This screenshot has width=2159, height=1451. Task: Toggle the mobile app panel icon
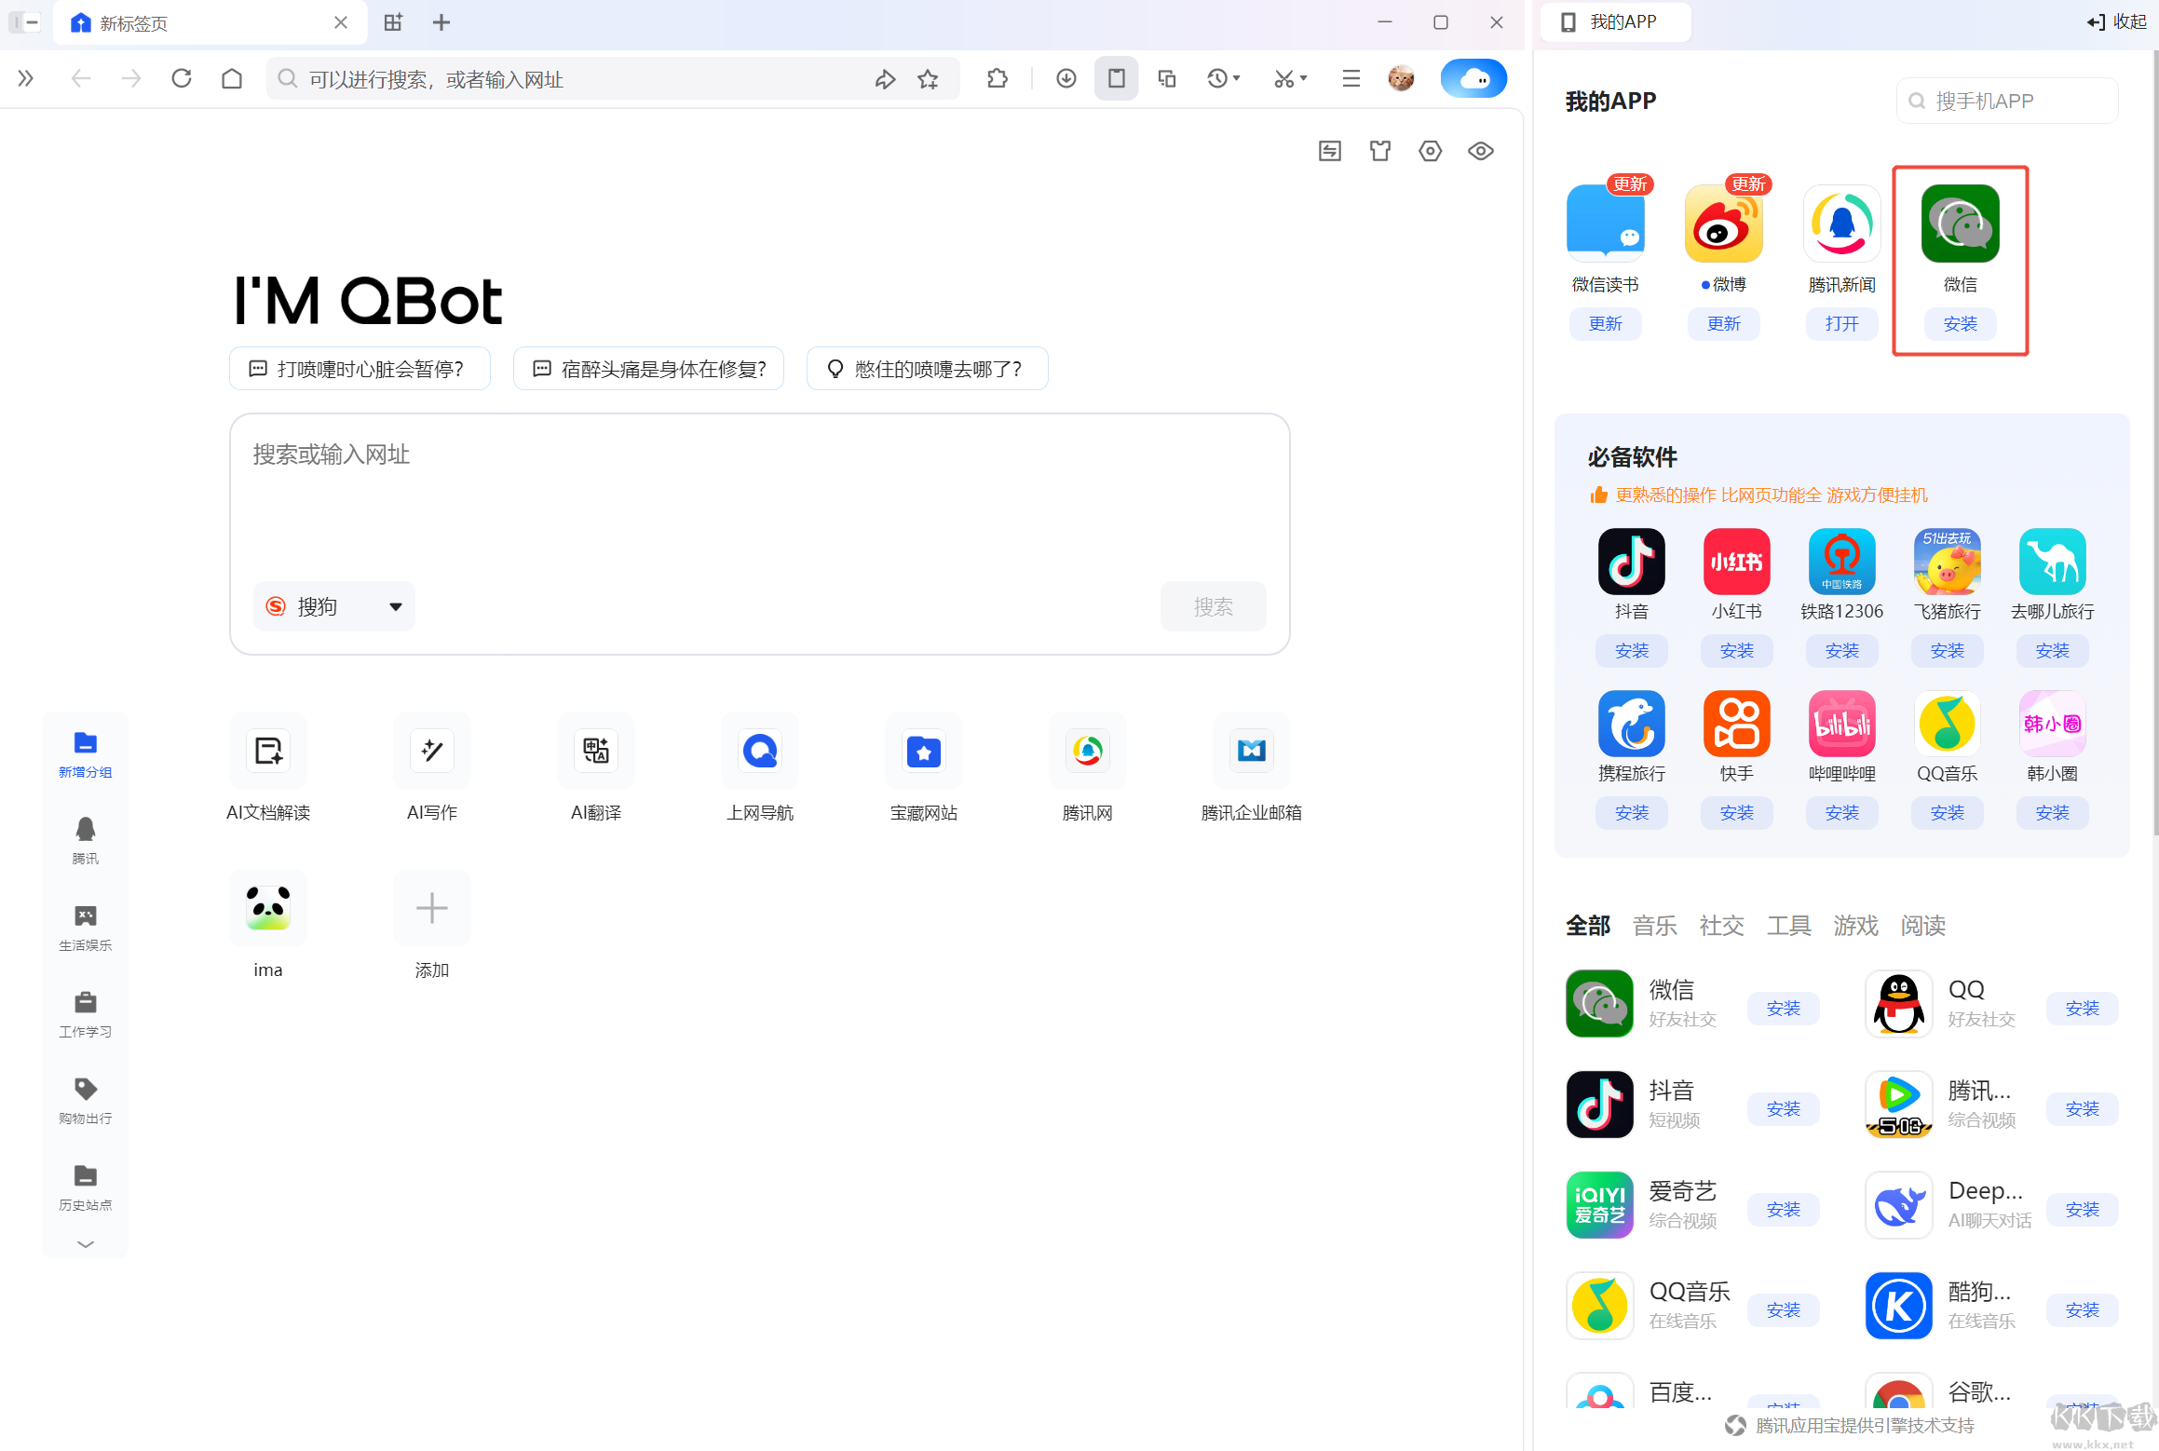(x=1116, y=78)
